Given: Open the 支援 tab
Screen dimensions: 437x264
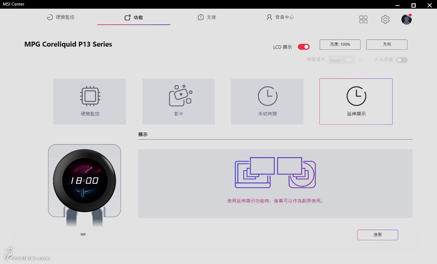Looking at the screenshot, I should pos(207,17).
